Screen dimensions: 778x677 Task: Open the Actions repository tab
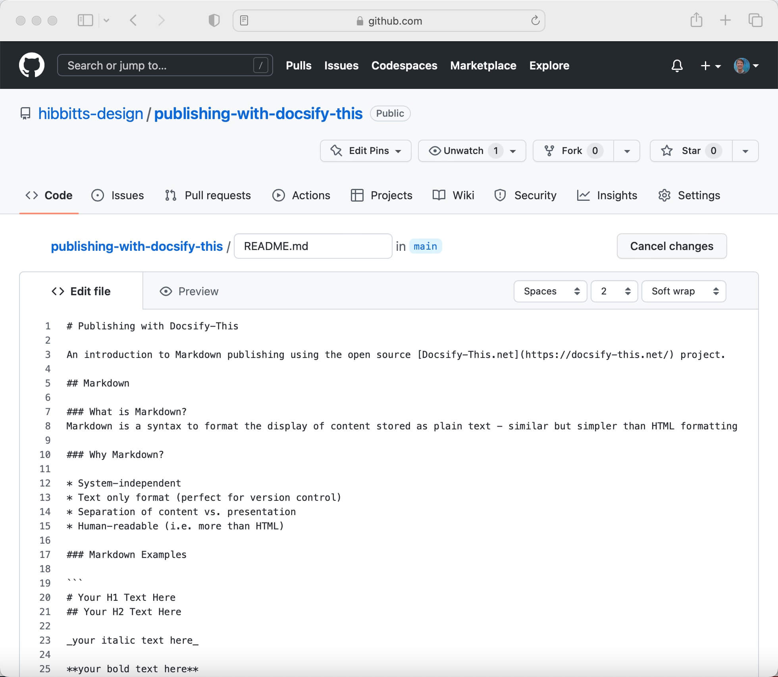pos(301,195)
